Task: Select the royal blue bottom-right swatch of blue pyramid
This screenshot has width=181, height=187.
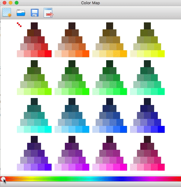Action: (124, 129)
